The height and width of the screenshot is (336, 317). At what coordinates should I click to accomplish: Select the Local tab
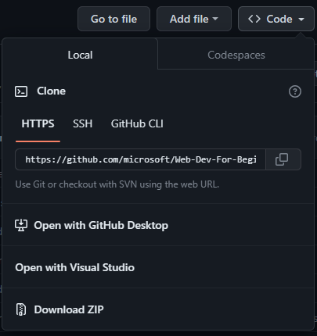tap(80, 55)
